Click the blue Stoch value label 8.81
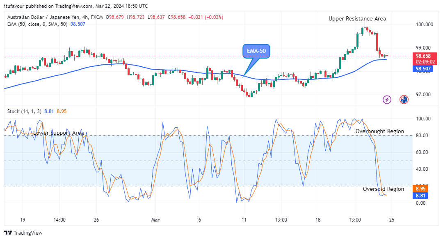The height and width of the screenshot is (240, 443). 420,195
